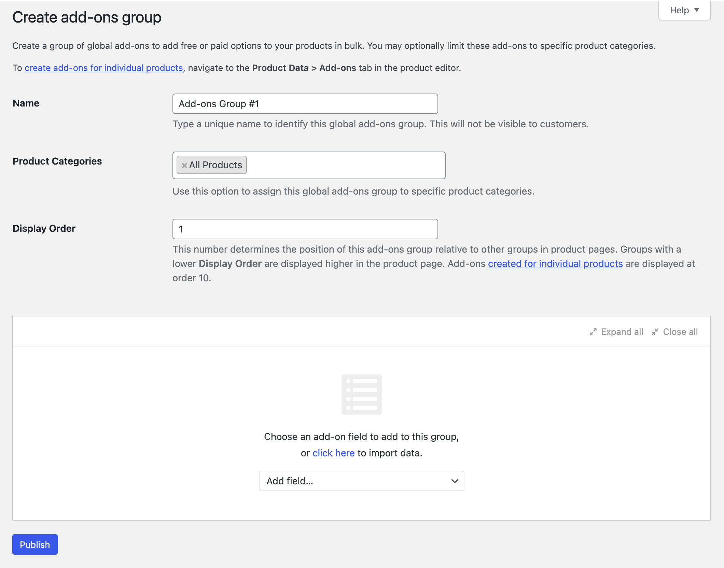Screen dimensions: 724x568
Task: Click the click here import data link
Action: pos(333,453)
